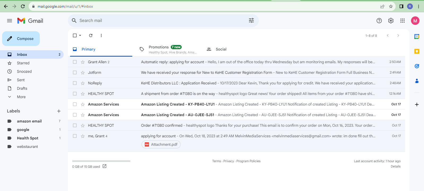This screenshot has width=424, height=191.
Task: Tick checkbox for KY-PB40-LYU1 listing email
Action: coord(75,104)
